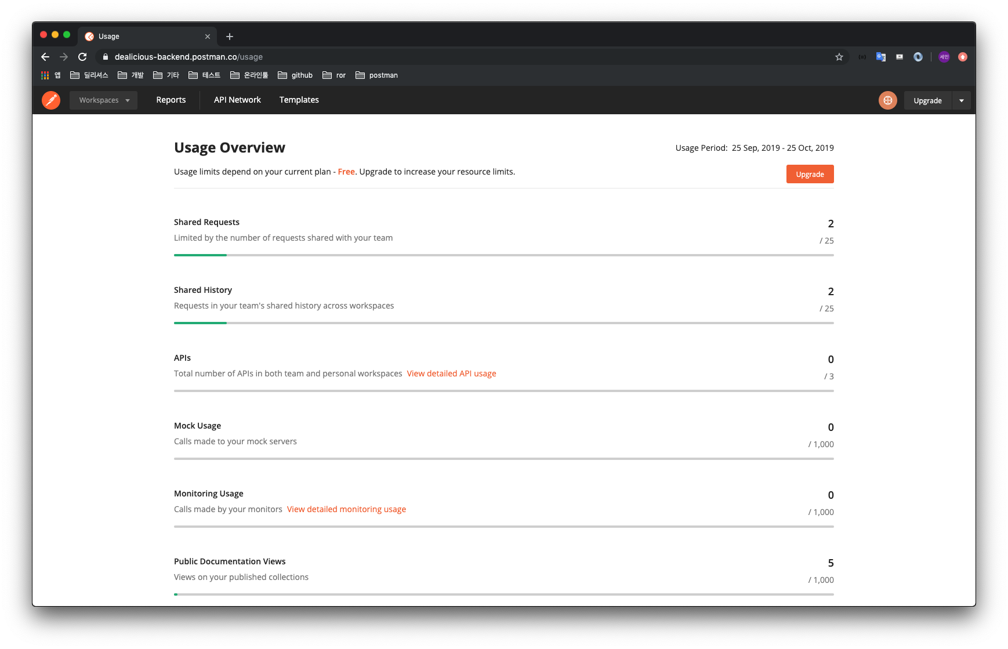Viewport: 1008px width, 649px height.
Task: Expand the Upgrade options dropdown arrow
Action: coord(962,100)
